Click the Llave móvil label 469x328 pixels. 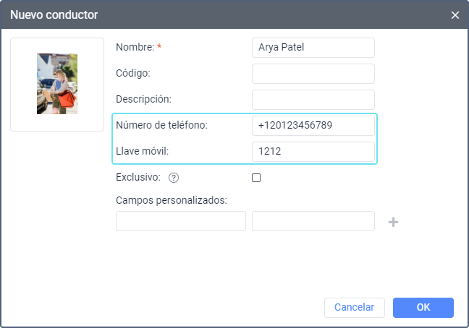point(146,151)
